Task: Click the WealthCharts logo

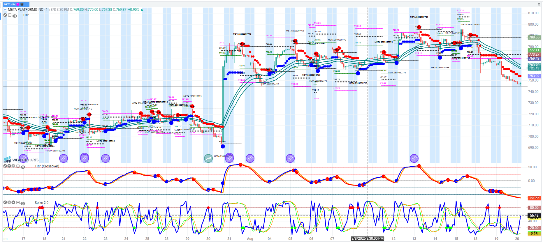Action: pyautogui.click(x=21, y=160)
